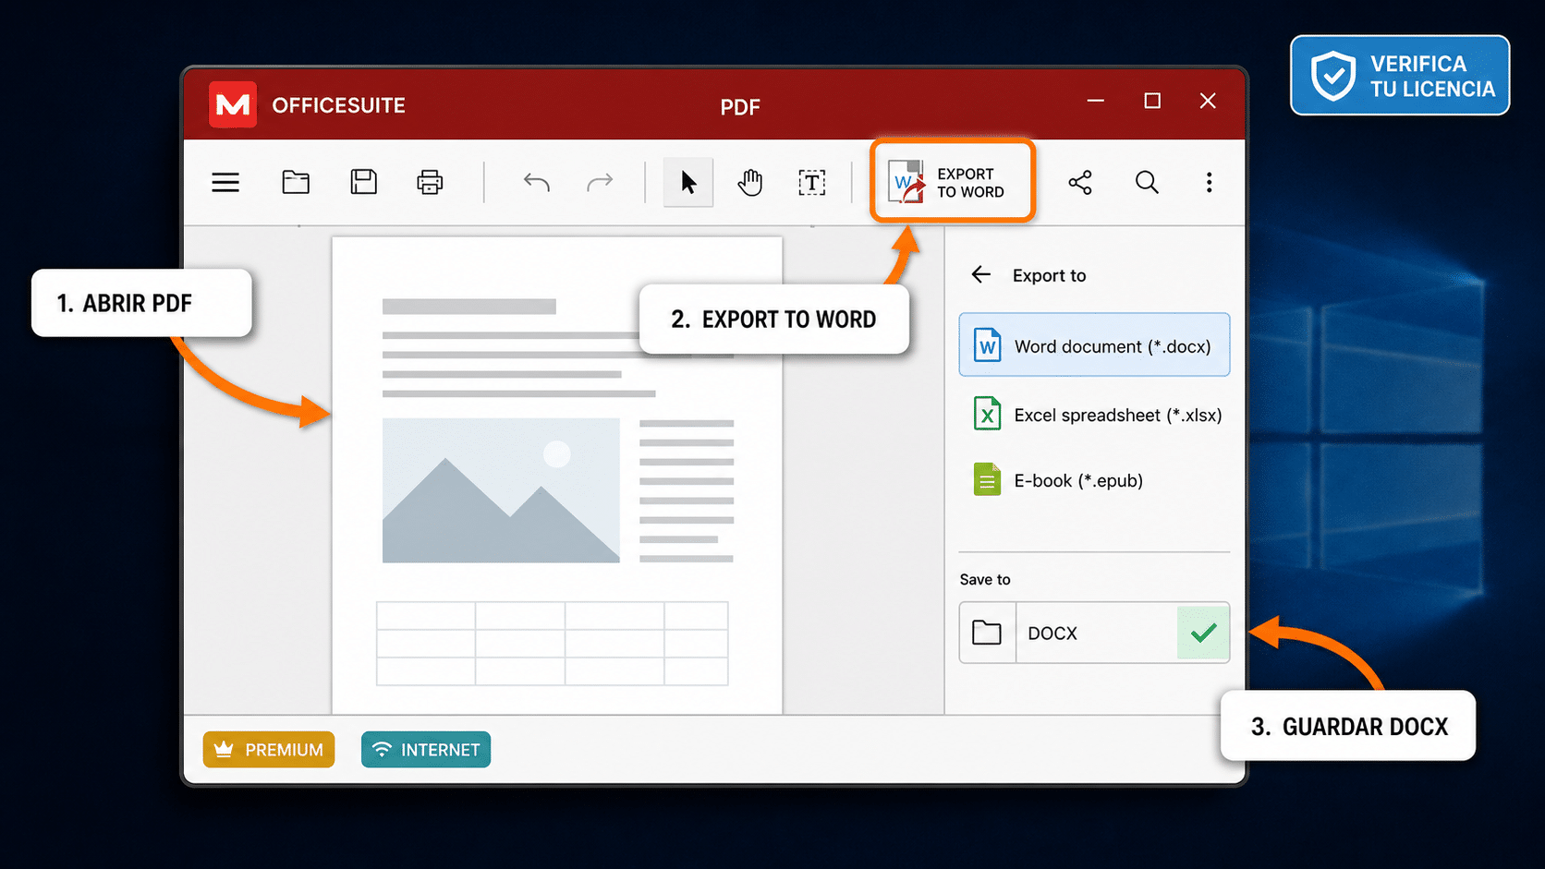Click the PDF title in the title bar
Image resolution: width=1545 pixels, height=869 pixels.
tap(740, 107)
